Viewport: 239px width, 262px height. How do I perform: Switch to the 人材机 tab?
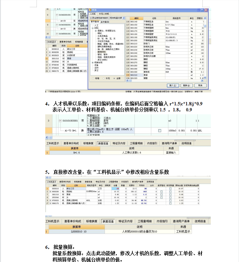tap(93, 14)
